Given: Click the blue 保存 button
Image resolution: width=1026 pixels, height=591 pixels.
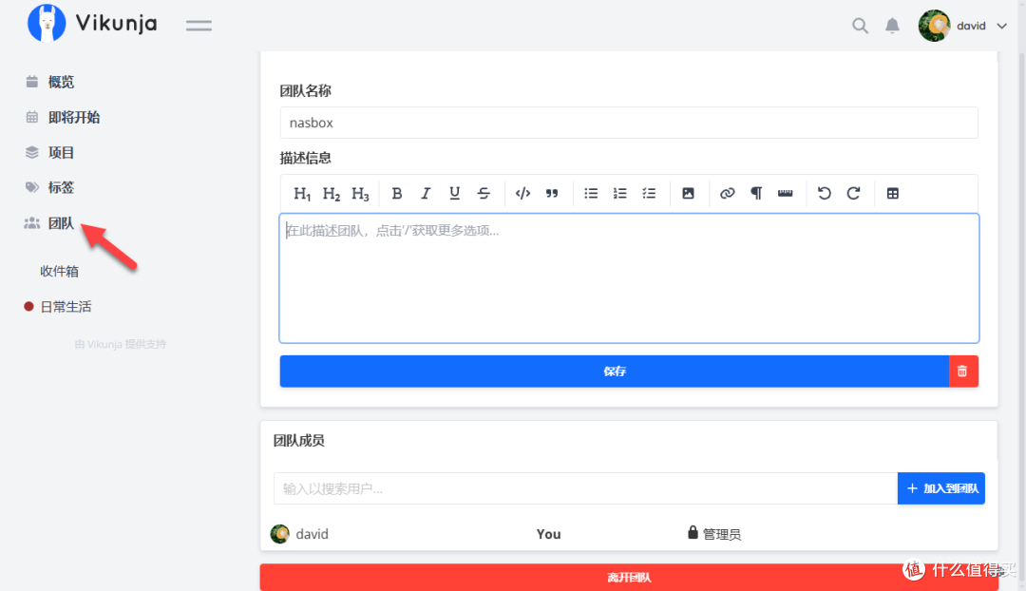Looking at the screenshot, I should coord(615,372).
